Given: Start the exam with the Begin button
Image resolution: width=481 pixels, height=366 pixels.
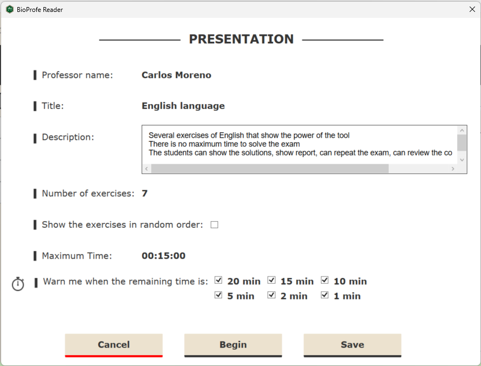Looking at the screenshot, I should click(x=233, y=345).
